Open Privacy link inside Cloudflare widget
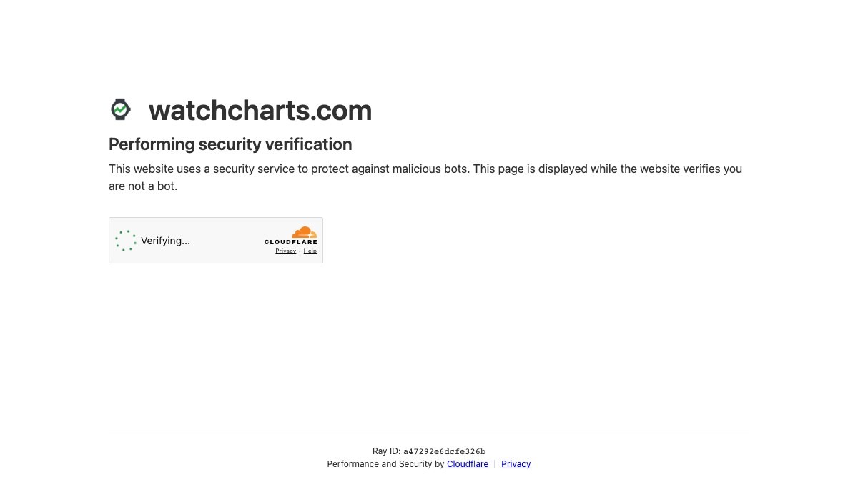The image size is (858, 482). (285, 251)
